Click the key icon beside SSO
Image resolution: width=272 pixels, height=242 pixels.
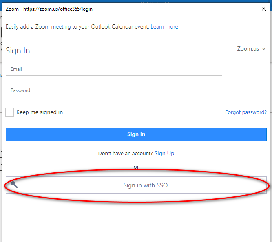pyautogui.click(x=14, y=185)
